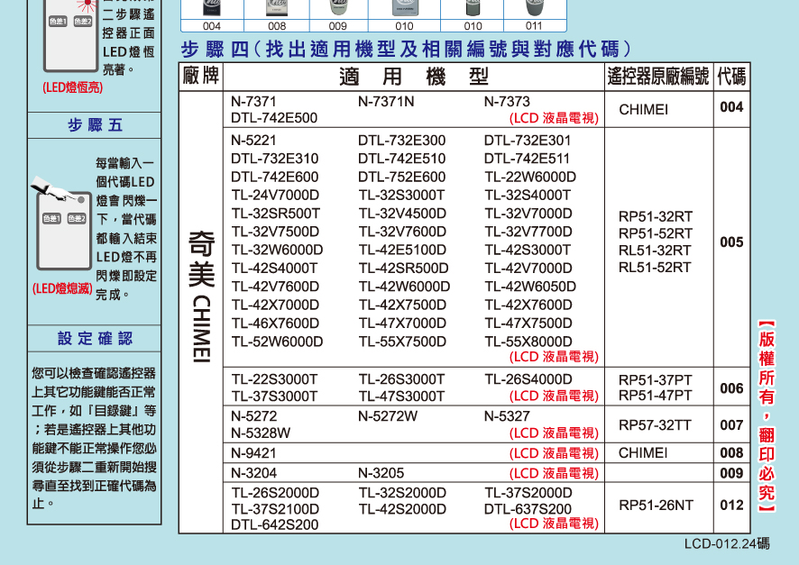The width and height of the screenshot is (799, 565).
Task: Click the red flashing LED on top remote
Action: [87, 5]
